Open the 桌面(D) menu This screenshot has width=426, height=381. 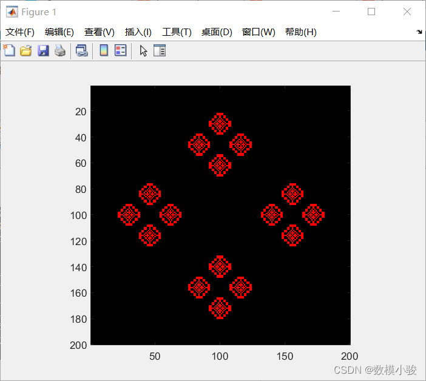pyautogui.click(x=217, y=32)
